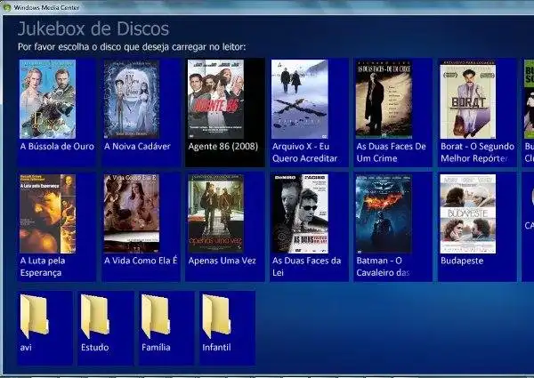Click the 'Agente 86 (2008)' title text
534x378 pixels.
(x=223, y=146)
